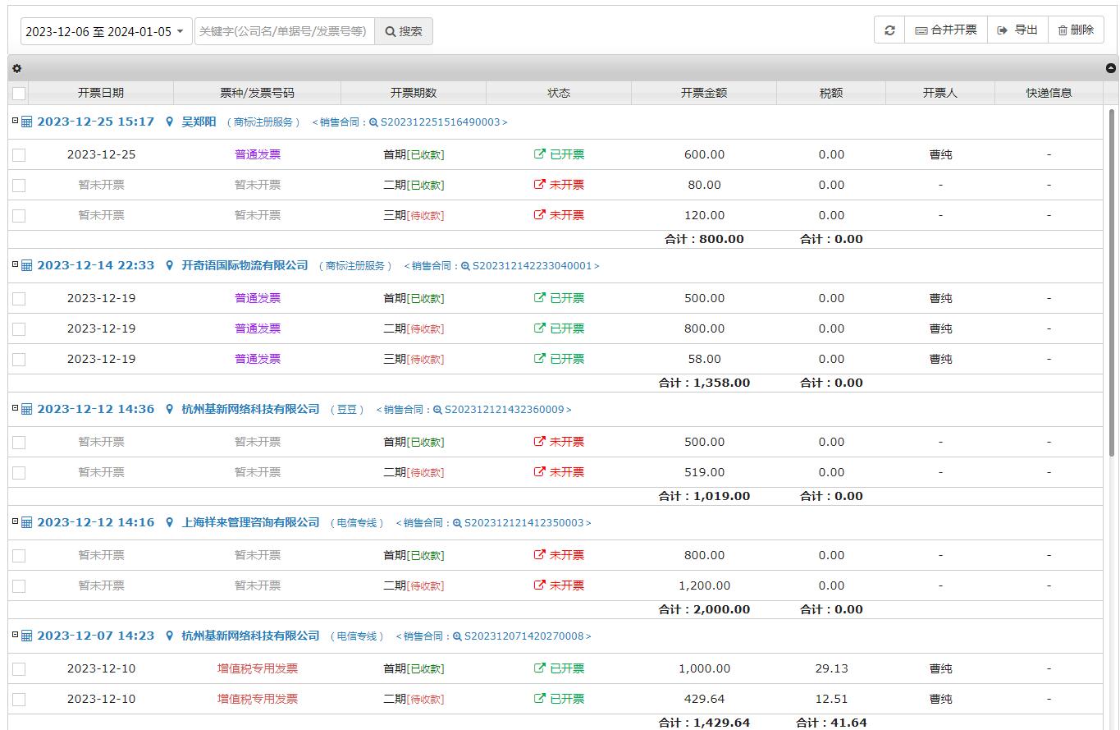The width and height of the screenshot is (1120, 730).
Task: Click the 开票人 column header
Action: (939, 93)
